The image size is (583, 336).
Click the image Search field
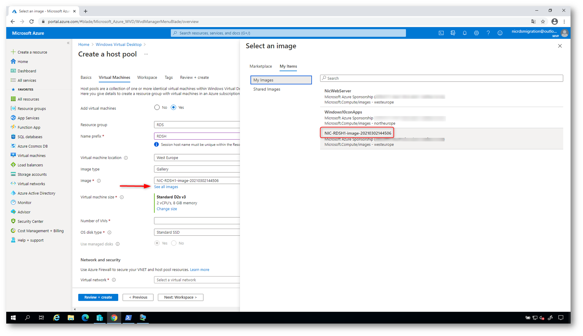441,78
